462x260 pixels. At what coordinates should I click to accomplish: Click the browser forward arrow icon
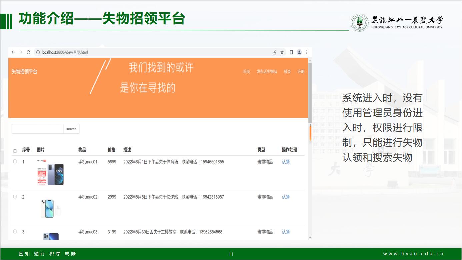[21, 52]
